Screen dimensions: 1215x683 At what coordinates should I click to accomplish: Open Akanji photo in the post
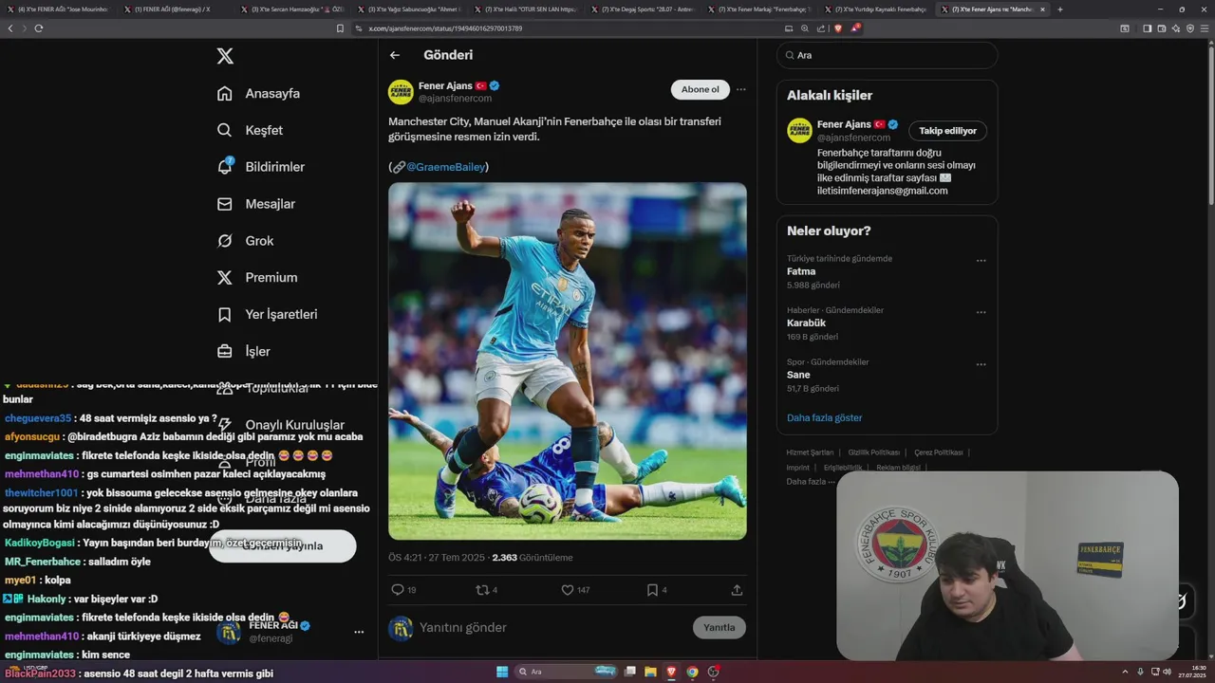568,360
